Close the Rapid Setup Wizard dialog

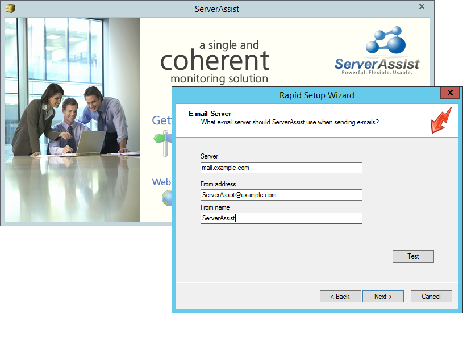click(450, 93)
